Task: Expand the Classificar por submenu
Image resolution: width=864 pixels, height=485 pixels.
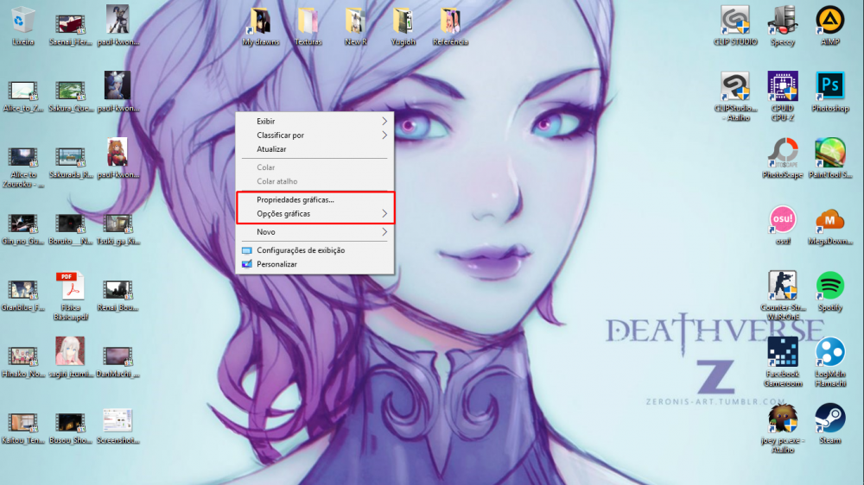Action: pos(314,135)
